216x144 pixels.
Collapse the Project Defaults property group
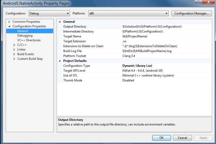(60, 61)
